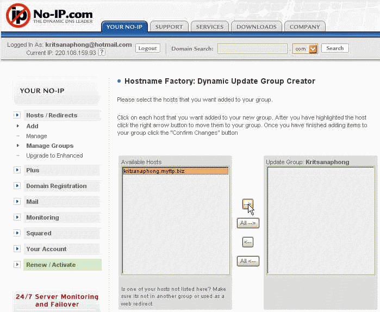Image resolution: width=380 pixels, height=312 pixels.
Task: Expand the Domain Registration arrow icon
Action: (17, 186)
